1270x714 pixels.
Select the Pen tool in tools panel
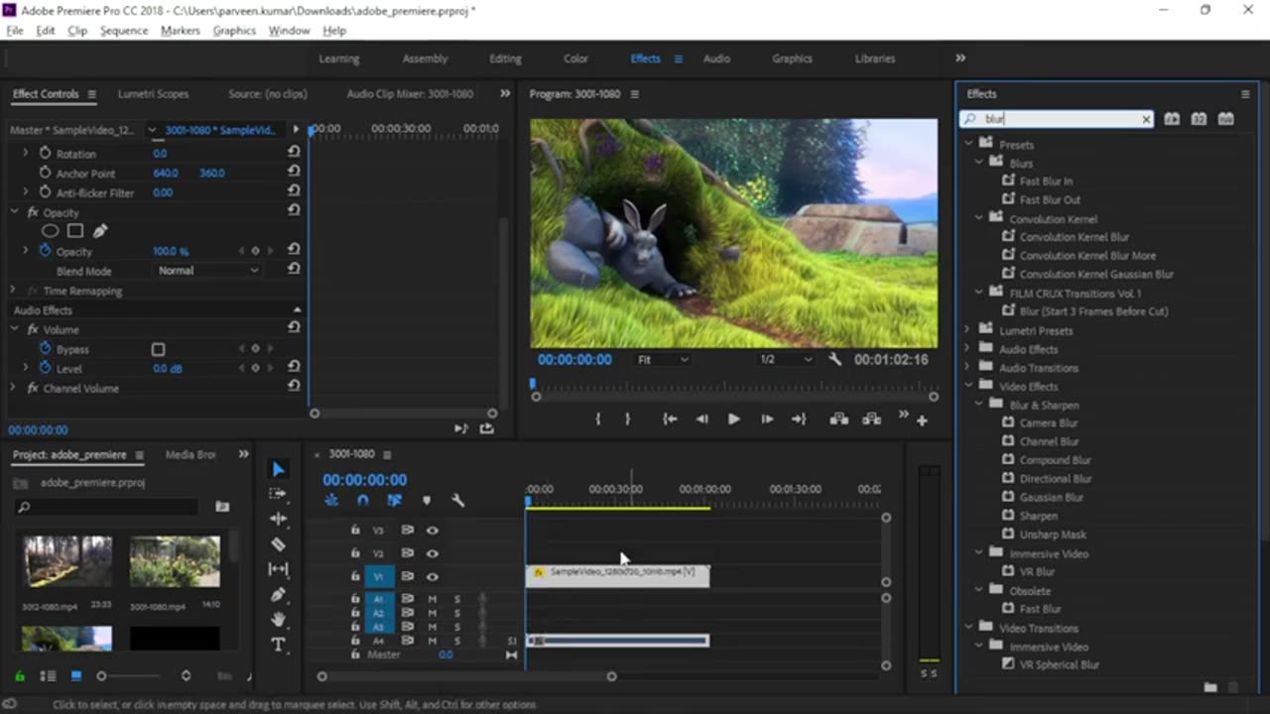[279, 594]
